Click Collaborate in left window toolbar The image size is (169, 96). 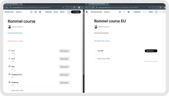coord(48,12)
